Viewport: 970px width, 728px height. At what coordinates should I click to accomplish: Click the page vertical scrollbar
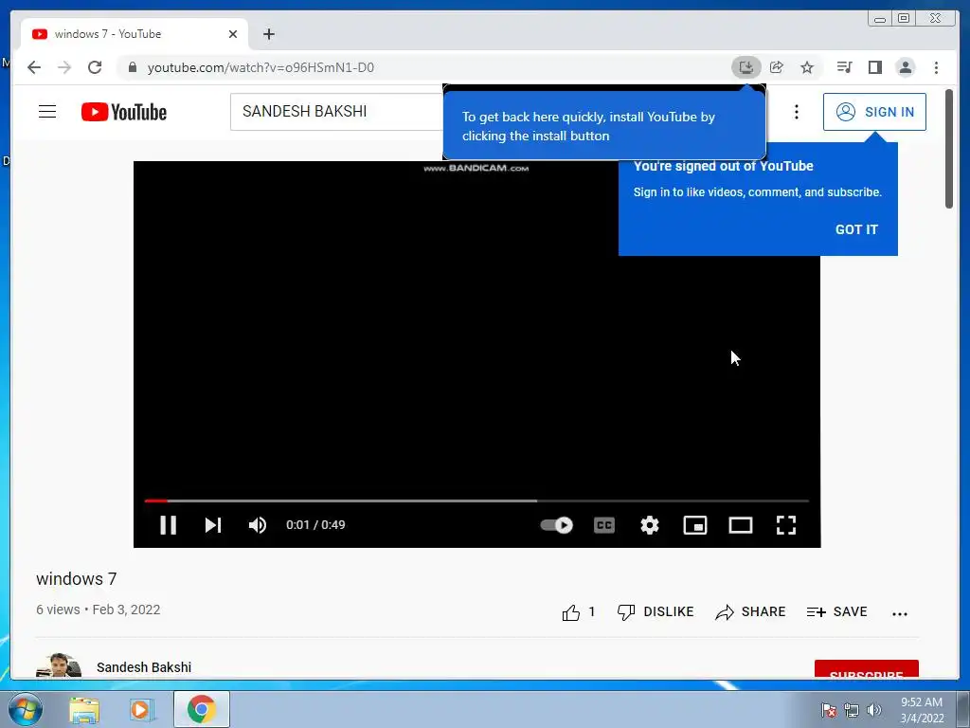pyautogui.click(x=948, y=149)
